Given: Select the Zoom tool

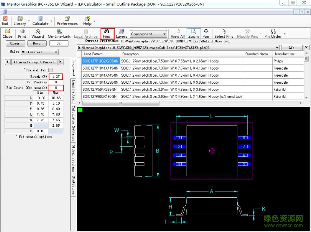Looking at the screenshot, I should (x=194, y=34).
